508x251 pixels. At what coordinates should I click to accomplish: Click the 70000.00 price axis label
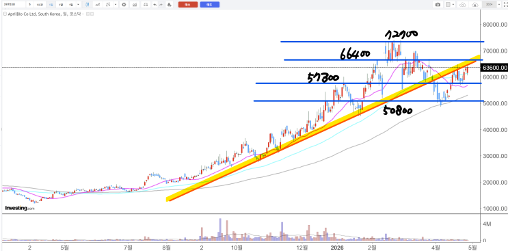495,51
